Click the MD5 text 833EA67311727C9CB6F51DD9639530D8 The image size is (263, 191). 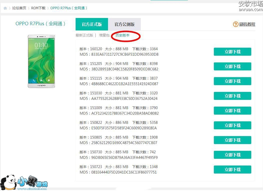coord(125,54)
